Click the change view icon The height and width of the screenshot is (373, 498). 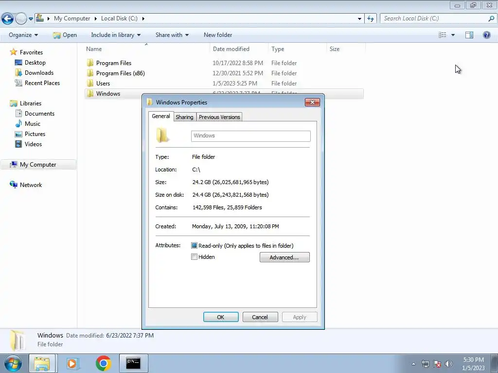(x=443, y=35)
